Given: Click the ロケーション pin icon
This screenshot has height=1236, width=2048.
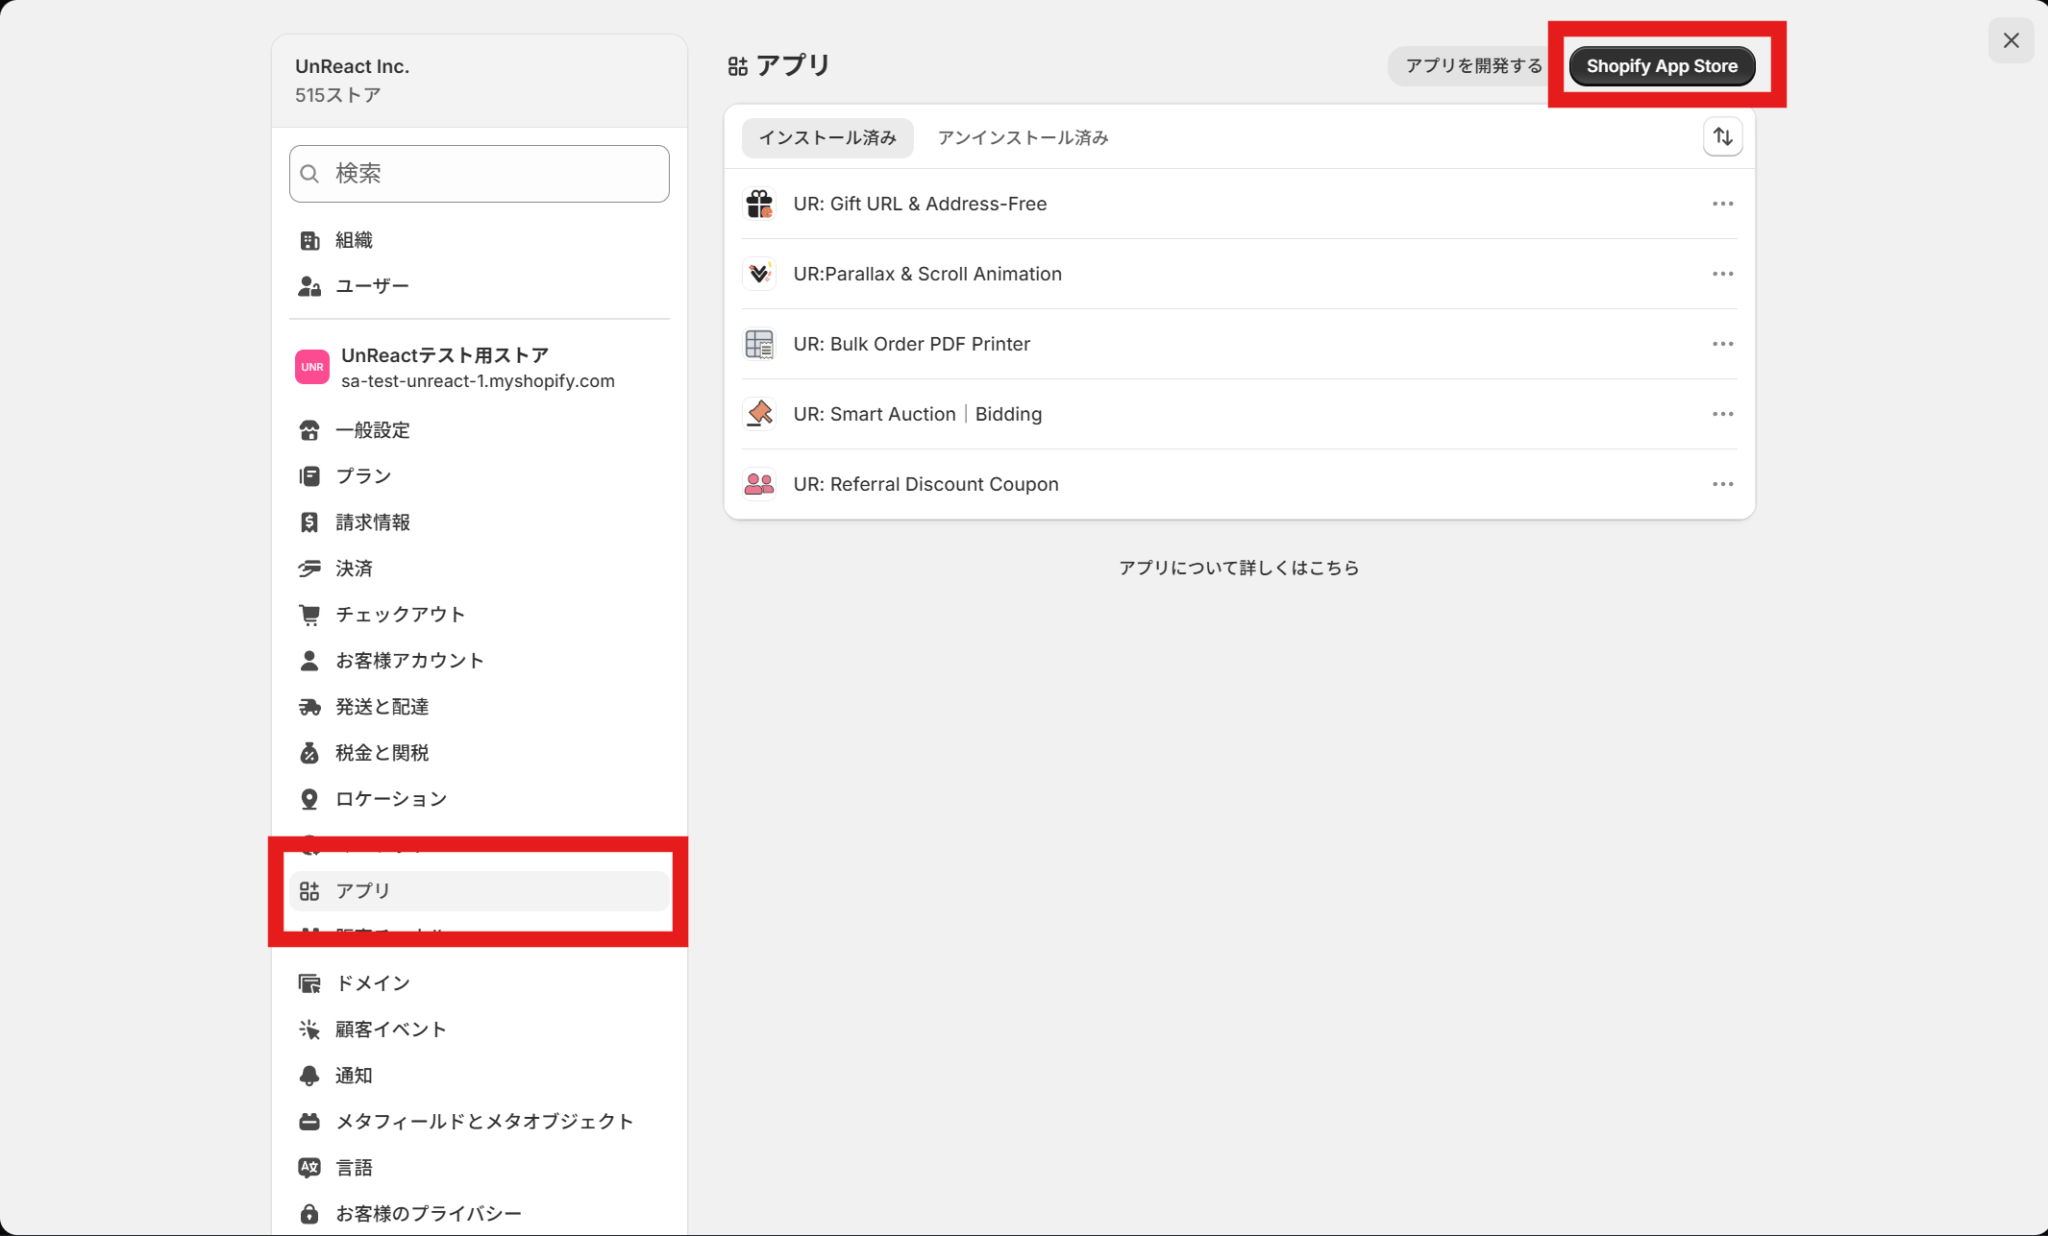Looking at the screenshot, I should [x=309, y=799].
